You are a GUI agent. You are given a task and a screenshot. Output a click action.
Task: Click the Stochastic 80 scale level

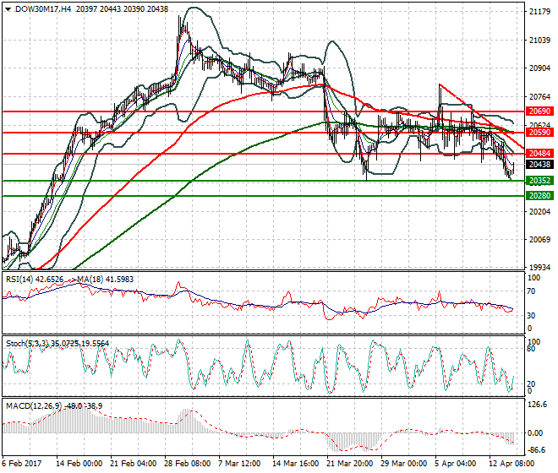[x=531, y=349]
